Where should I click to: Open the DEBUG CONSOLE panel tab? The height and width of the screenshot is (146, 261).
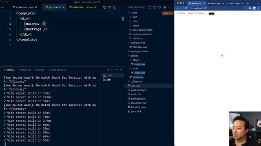click(x=58, y=70)
